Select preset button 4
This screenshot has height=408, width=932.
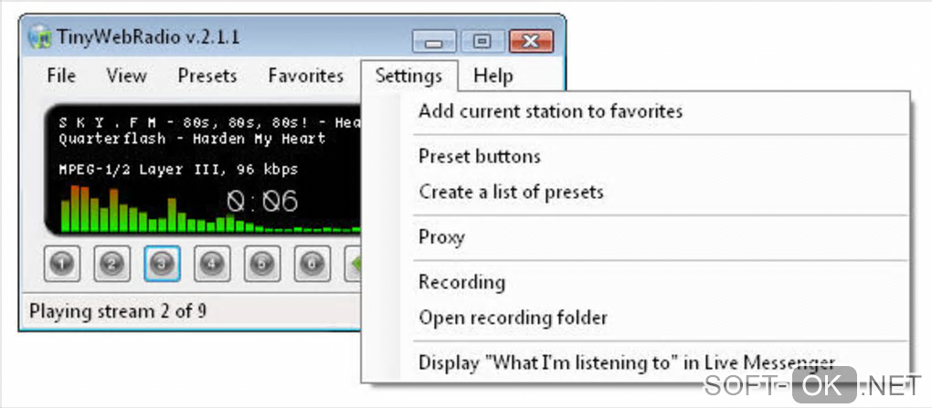(x=212, y=263)
